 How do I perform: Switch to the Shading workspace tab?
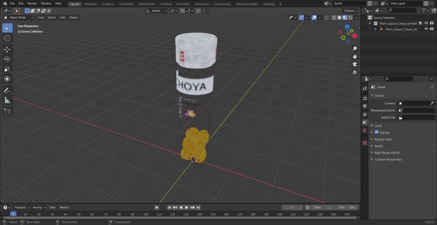coord(166,4)
